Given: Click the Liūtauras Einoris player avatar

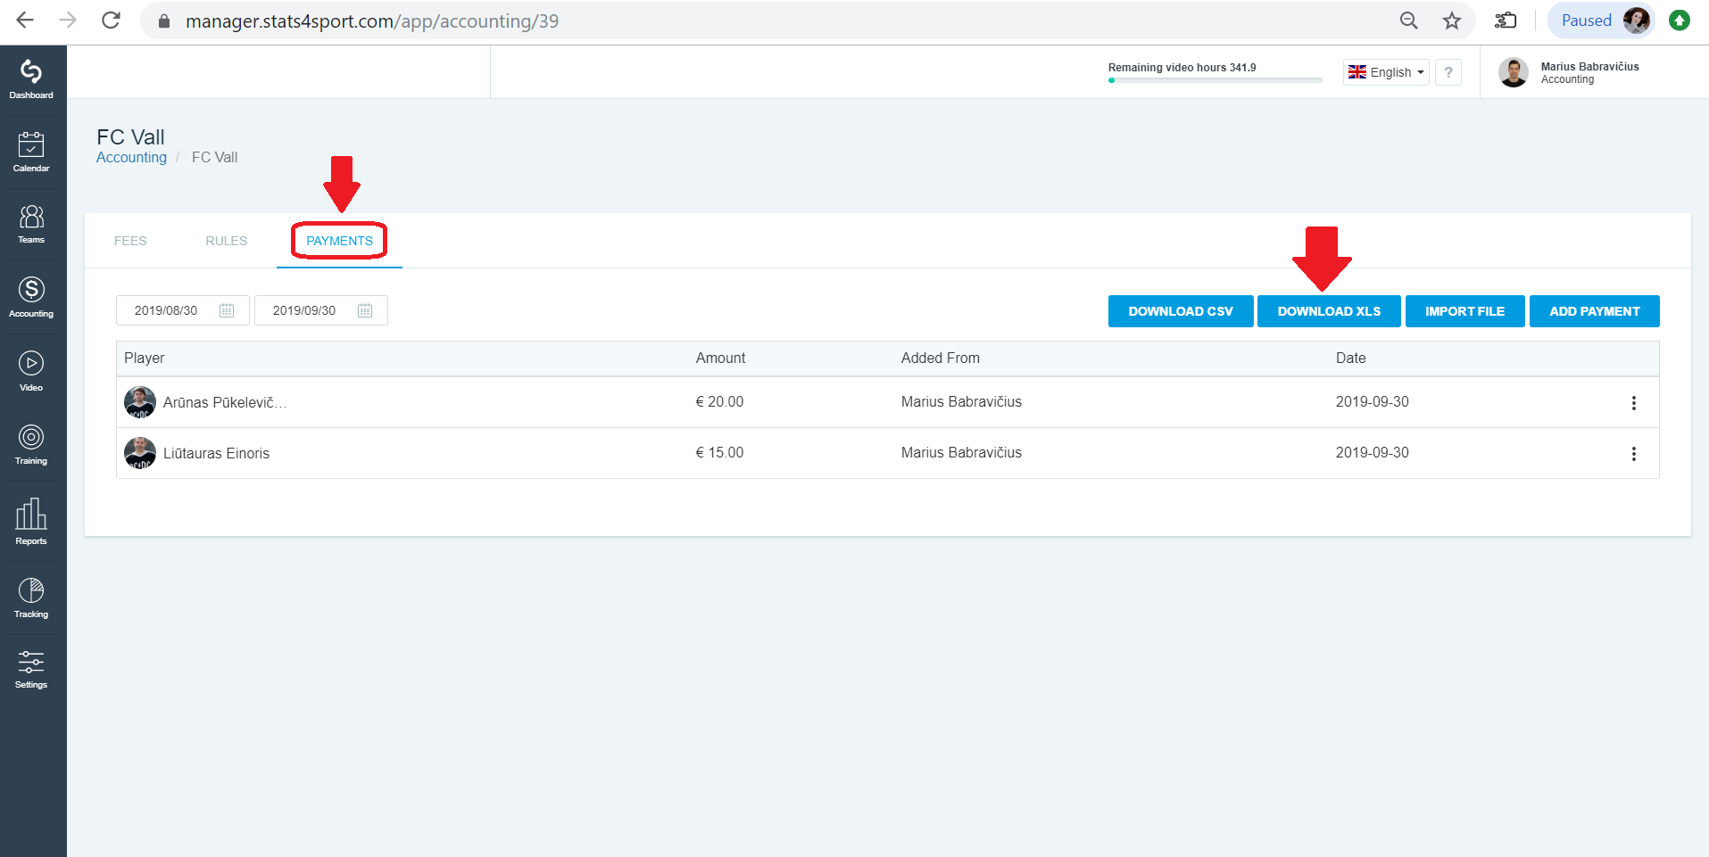Looking at the screenshot, I should point(140,453).
